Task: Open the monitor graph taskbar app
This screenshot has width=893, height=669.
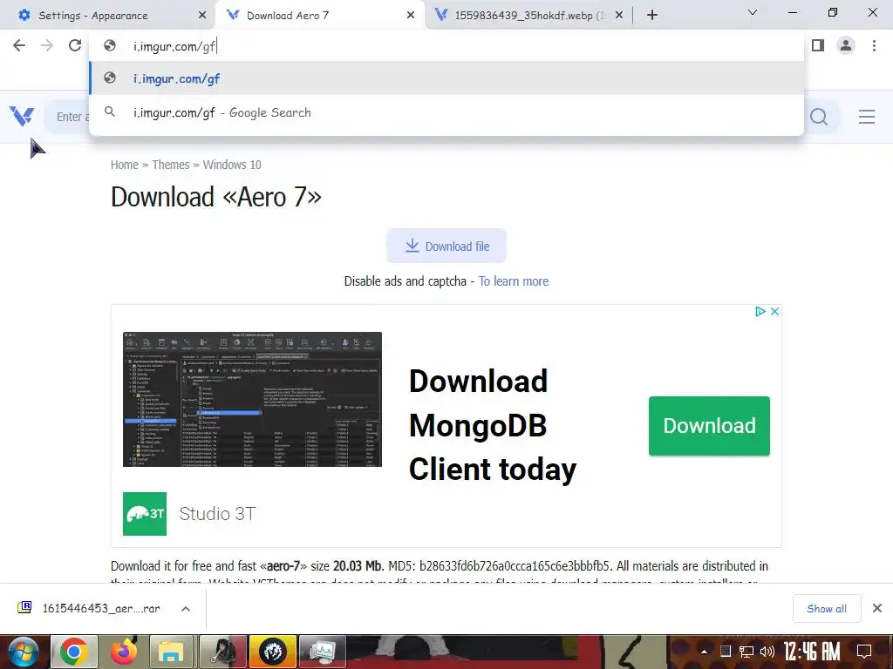Action: [323, 652]
